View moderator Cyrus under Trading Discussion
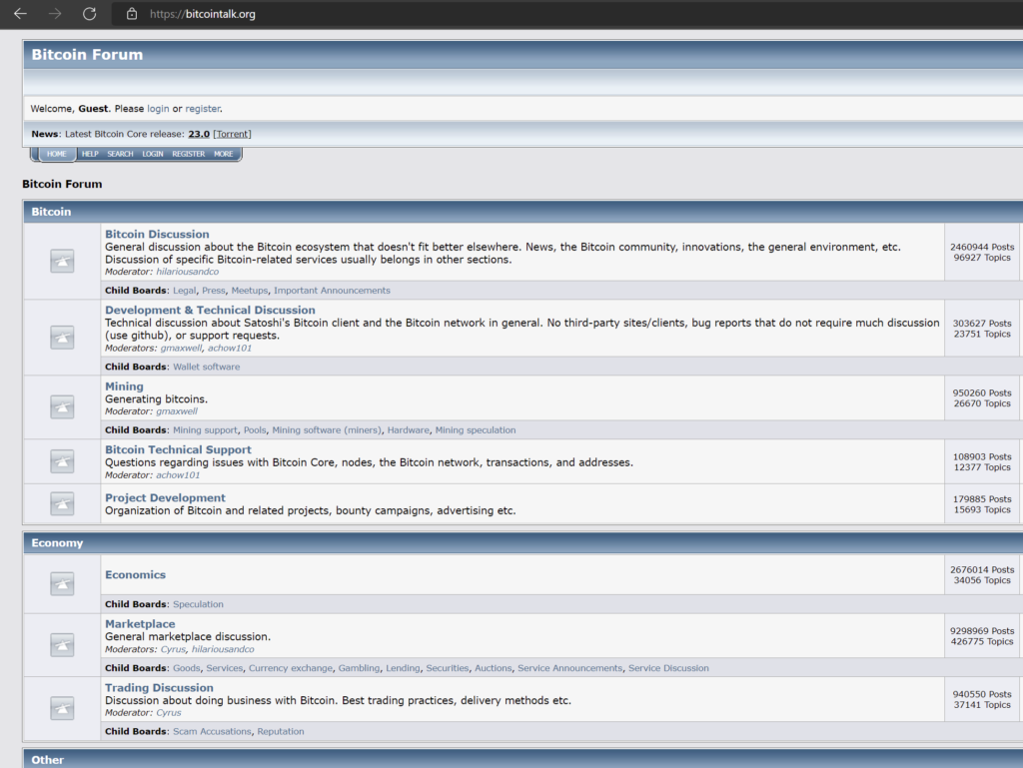The image size is (1023, 768). (x=168, y=713)
